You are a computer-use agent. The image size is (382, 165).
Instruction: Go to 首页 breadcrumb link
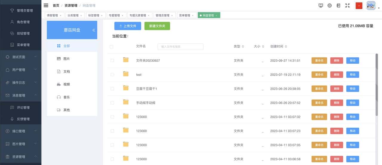(56, 5)
